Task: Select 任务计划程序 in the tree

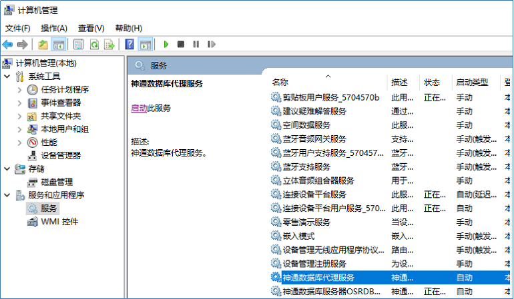Action: 65,90
